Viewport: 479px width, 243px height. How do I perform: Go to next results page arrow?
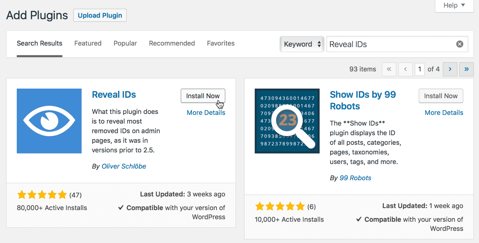450,69
